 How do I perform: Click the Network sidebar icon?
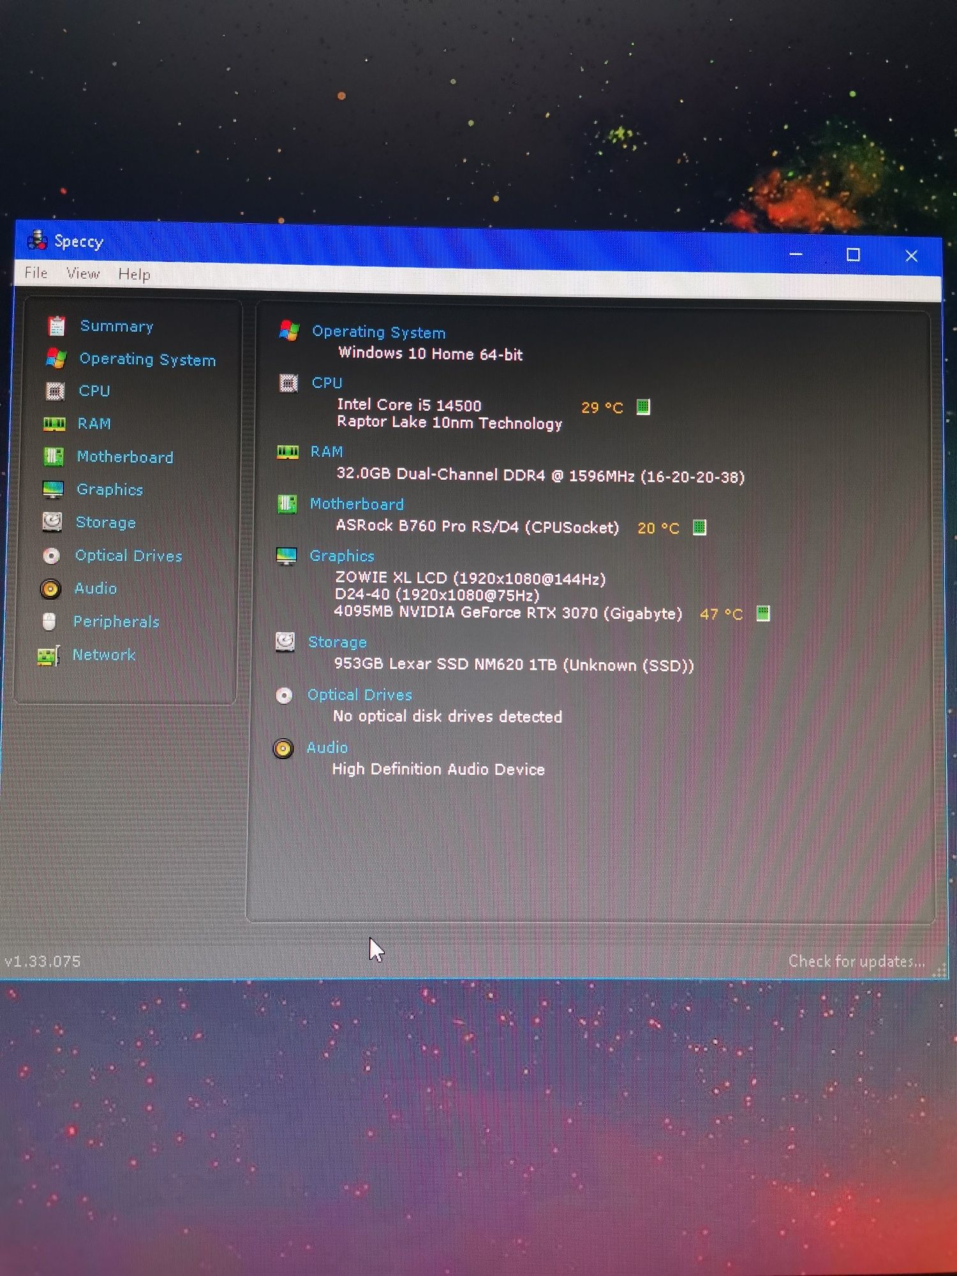point(48,655)
